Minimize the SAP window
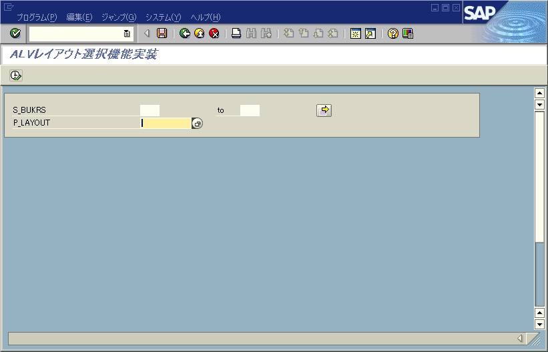This screenshot has width=548, height=352. 435,8
